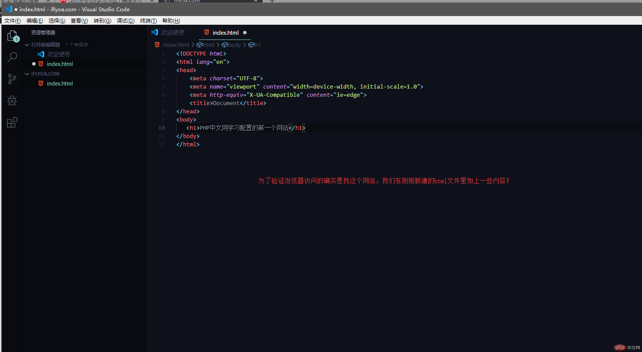Open the 调试(D) menu
This screenshot has width=642, height=352.
coord(125,21)
